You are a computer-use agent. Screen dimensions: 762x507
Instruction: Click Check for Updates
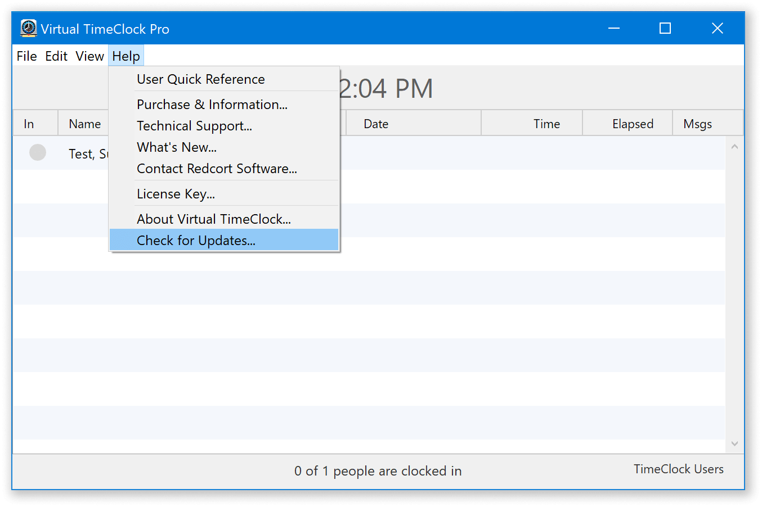point(224,240)
